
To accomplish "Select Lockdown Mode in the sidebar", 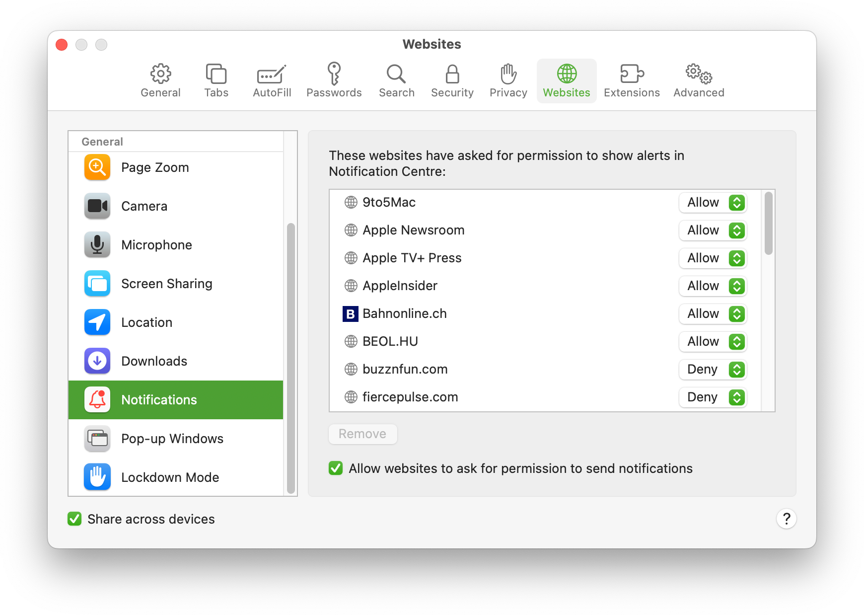I will (176, 477).
